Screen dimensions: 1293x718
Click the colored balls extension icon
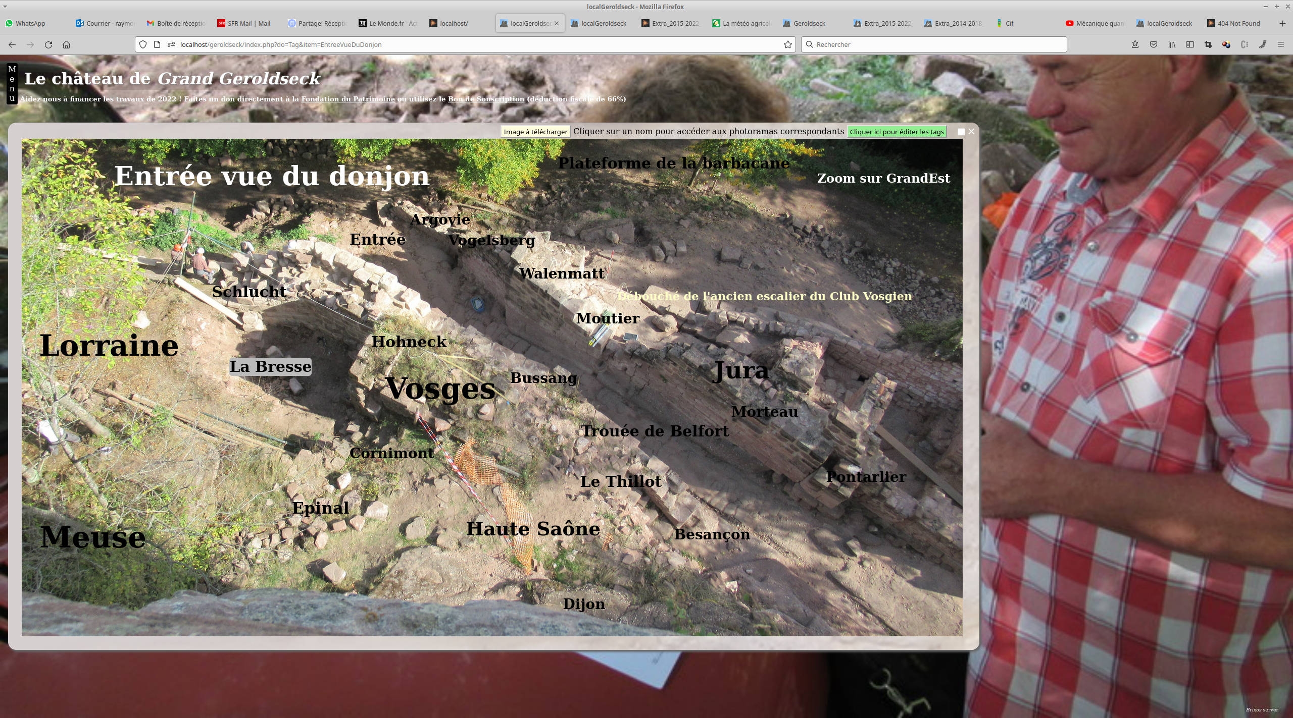tap(1226, 44)
